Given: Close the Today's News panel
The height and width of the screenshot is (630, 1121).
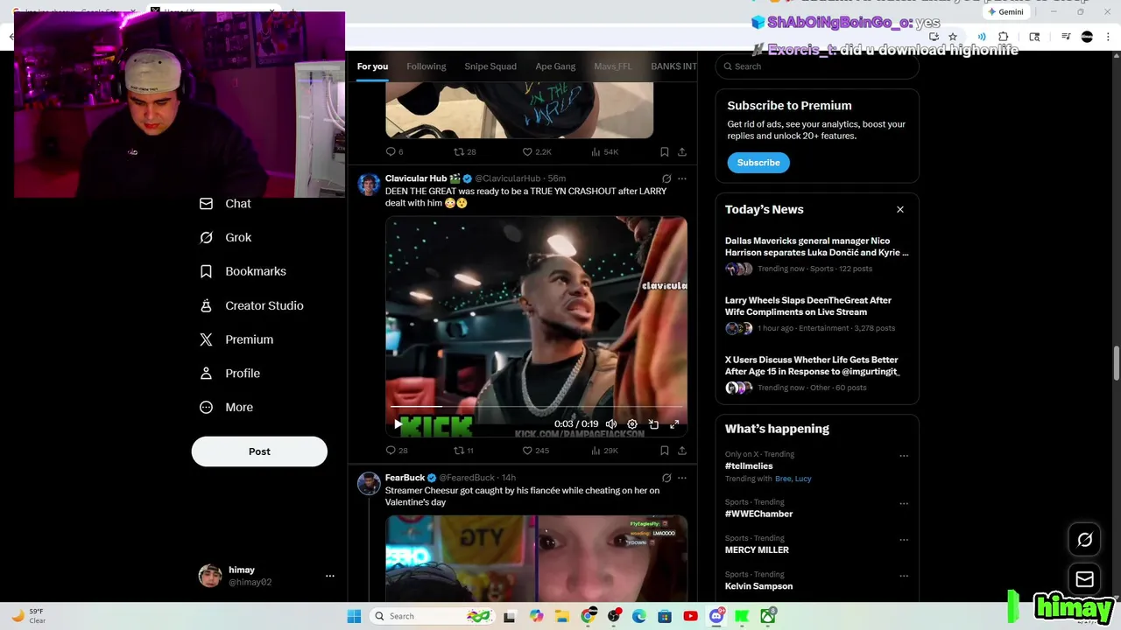Looking at the screenshot, I should (899, 209).
